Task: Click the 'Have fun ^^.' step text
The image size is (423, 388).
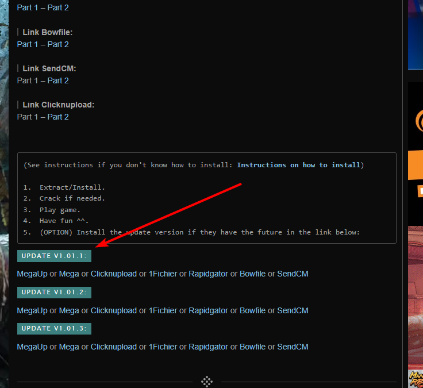Action: tap(64, 221)
